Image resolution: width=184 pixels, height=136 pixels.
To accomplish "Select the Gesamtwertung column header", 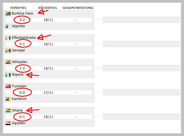I will [x=78, y=8].
